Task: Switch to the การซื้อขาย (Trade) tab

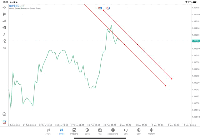Action: 74,131
